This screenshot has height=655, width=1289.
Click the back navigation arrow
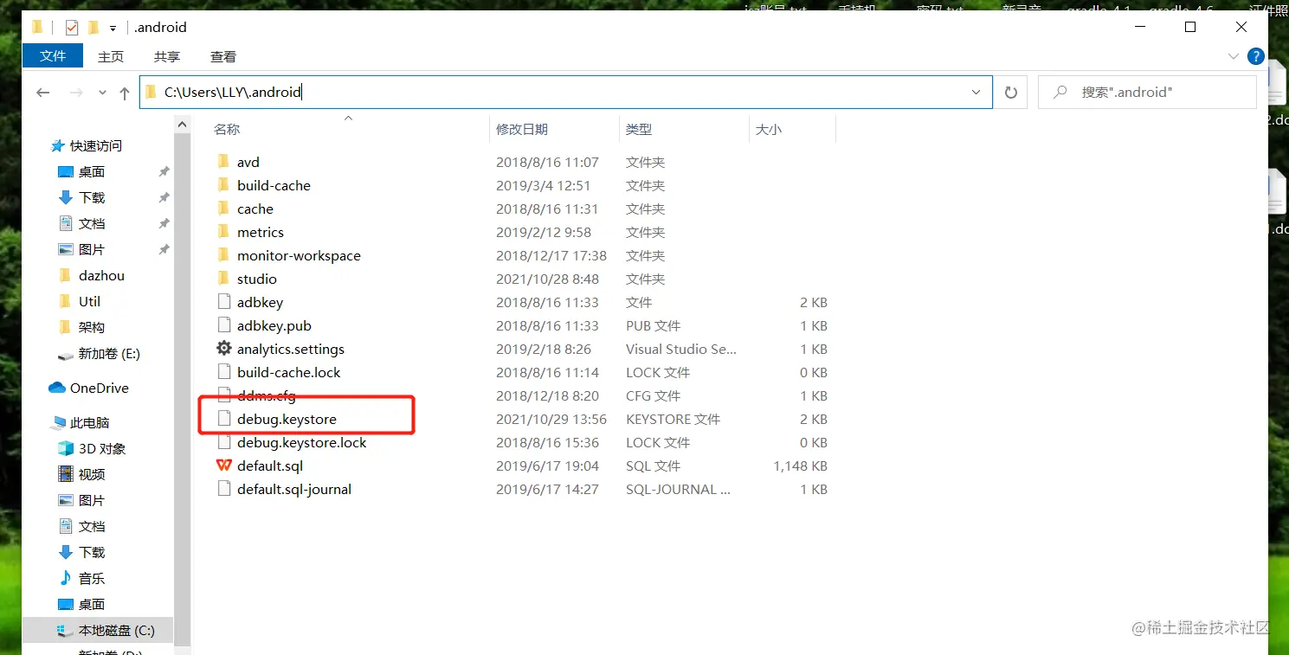click(x=42, y=93)
